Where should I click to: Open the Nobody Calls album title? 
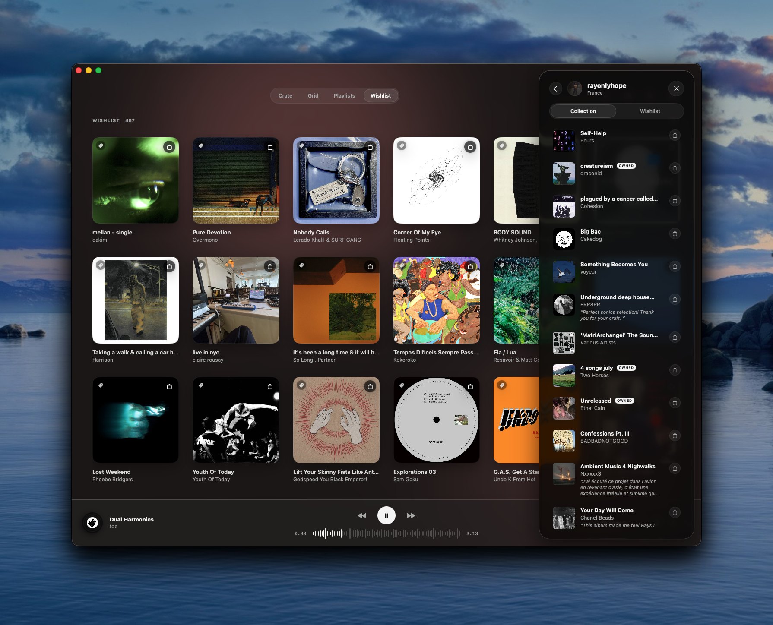311,232
